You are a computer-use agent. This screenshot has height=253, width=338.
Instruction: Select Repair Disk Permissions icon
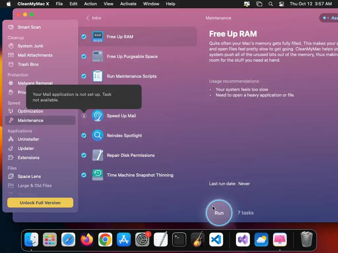tap(98, 155)
